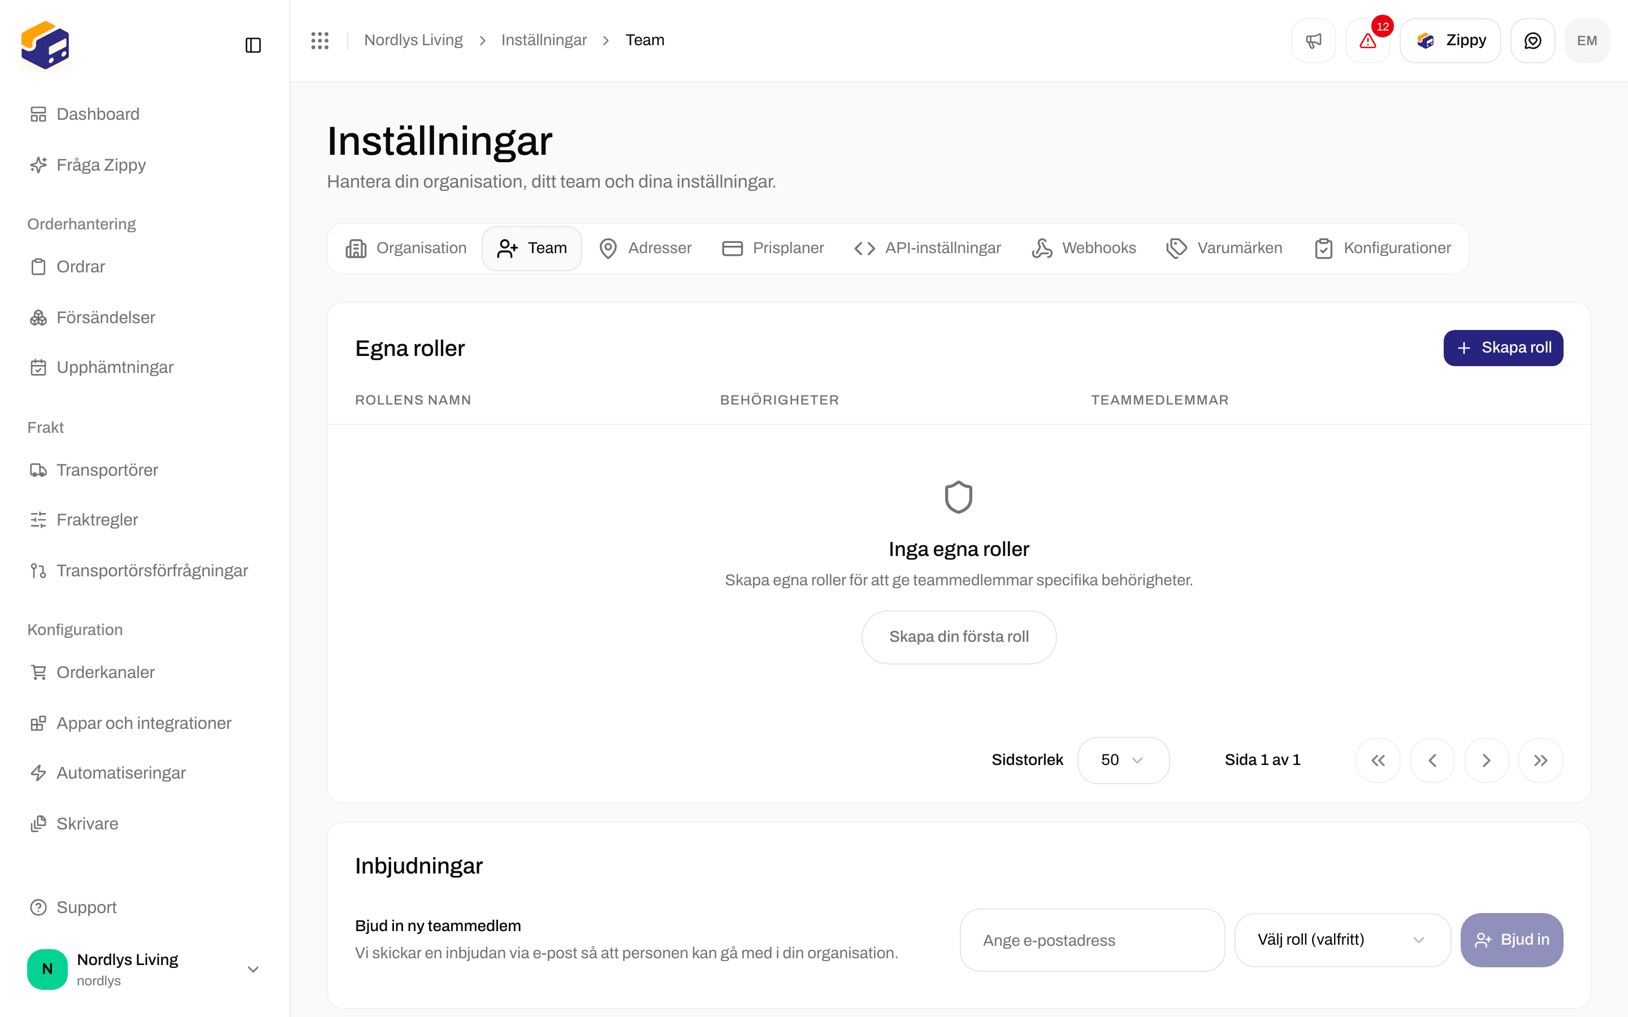Switch to the Prisplaner tab
This screenshot has height=1017, width=1628.
tap(772, 248)
